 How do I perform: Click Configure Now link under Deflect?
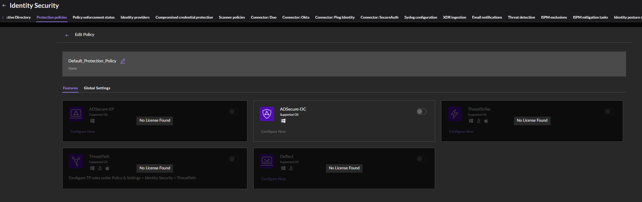(x=273, y=179)
